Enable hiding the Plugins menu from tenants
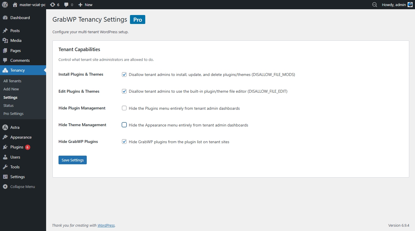 [124, 108]
